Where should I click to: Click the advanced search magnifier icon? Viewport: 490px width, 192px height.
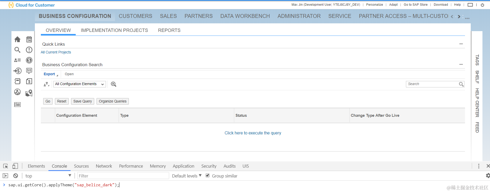coord(113,84)
